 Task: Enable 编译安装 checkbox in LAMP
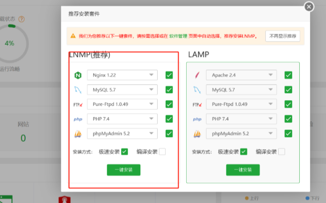(x=282, y=152)
